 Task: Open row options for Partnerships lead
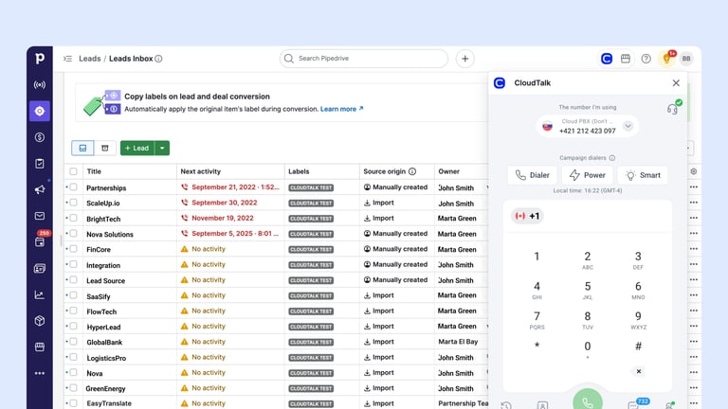694,187
